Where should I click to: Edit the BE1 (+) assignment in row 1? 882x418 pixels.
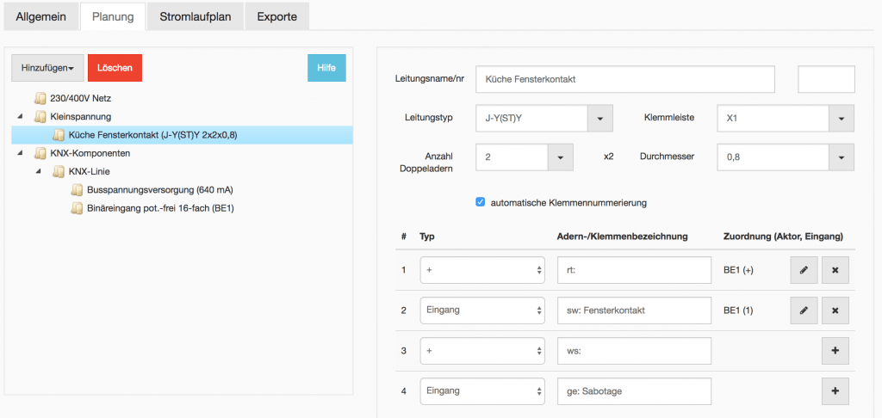click(804, 270)
